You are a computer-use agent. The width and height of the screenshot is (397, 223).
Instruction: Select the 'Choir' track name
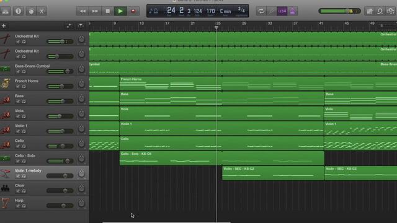click(x=19, y=186)
